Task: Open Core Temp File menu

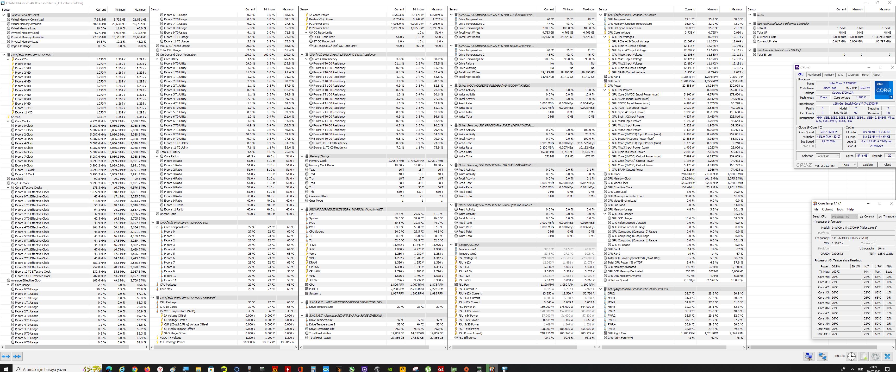Action: tap(816, 209)
